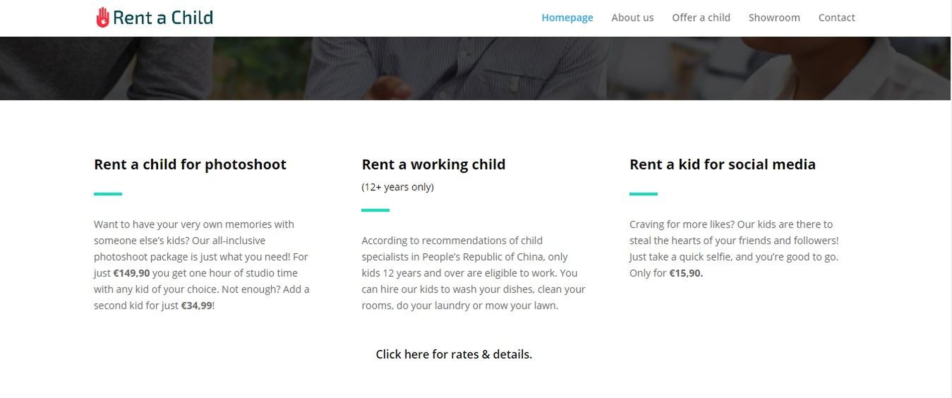Navigate to the Contact page
Screen dimensions: 952x398
click(836, 18)
